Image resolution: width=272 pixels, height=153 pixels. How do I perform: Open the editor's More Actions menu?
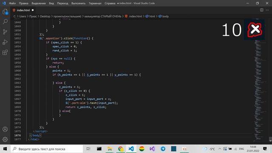(267, 10)
